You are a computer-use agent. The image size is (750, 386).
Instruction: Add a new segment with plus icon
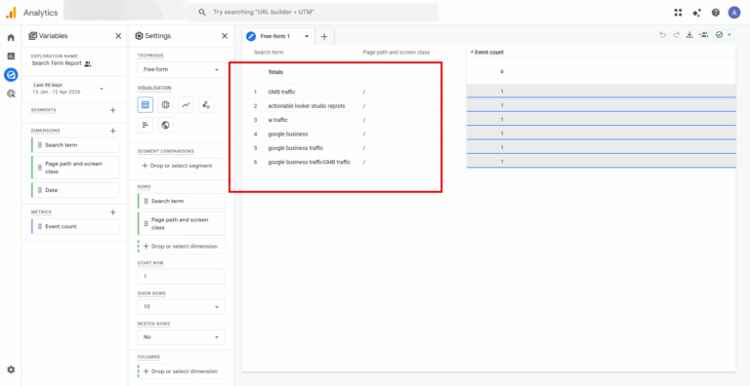113,110
